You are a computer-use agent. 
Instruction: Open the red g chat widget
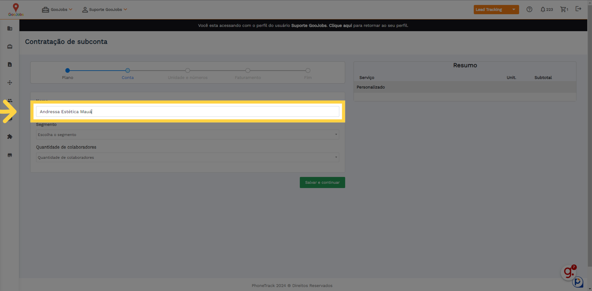pos(569,272)
